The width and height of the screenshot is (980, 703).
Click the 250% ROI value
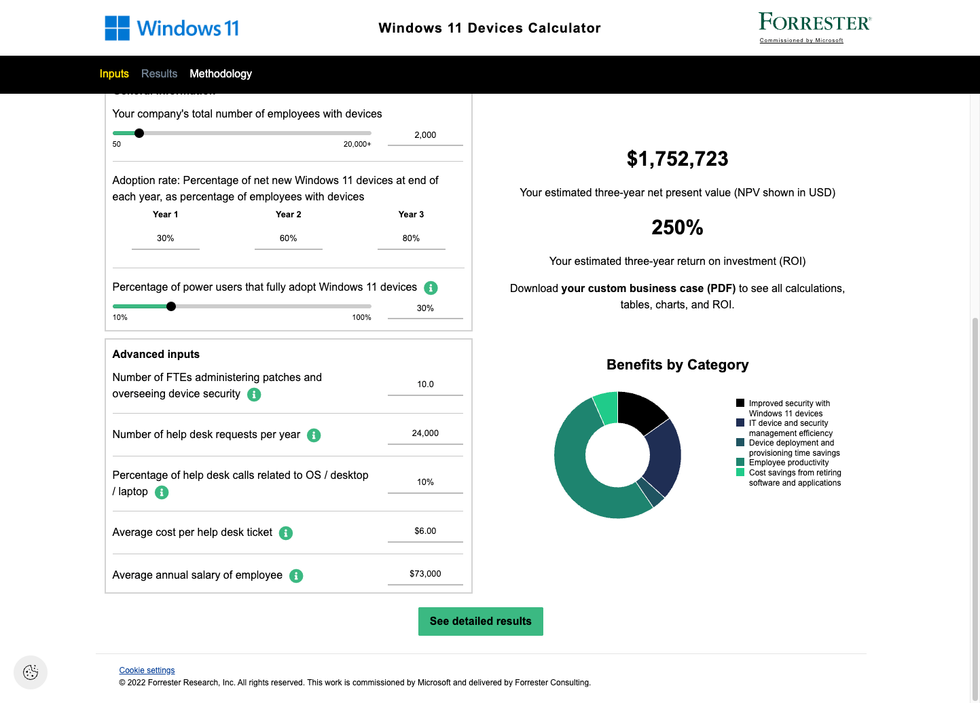[x=678, y=228]
